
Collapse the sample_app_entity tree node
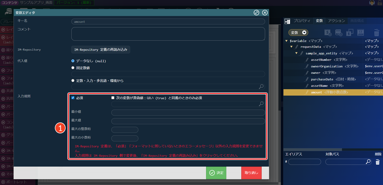pyautogui.click(x=296, y=53)
